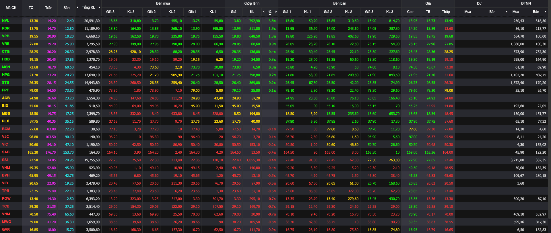Click the left arrow before the % header
This screenshot has width=551, height=233.
coord(264,12)
